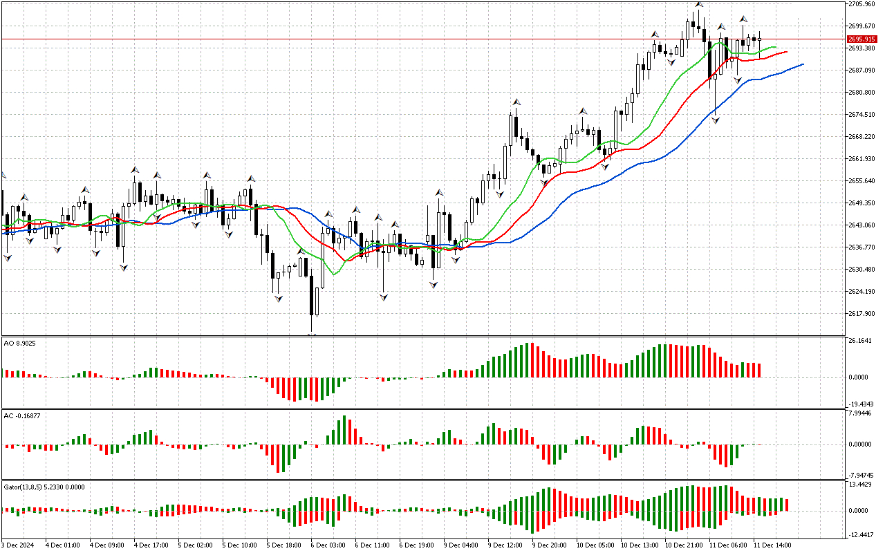Pick the 9 Dec 12:00 time label
885x553 pixels.
click(505, 545)
